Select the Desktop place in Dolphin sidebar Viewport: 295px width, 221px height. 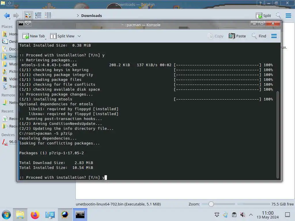pos(10,41)
